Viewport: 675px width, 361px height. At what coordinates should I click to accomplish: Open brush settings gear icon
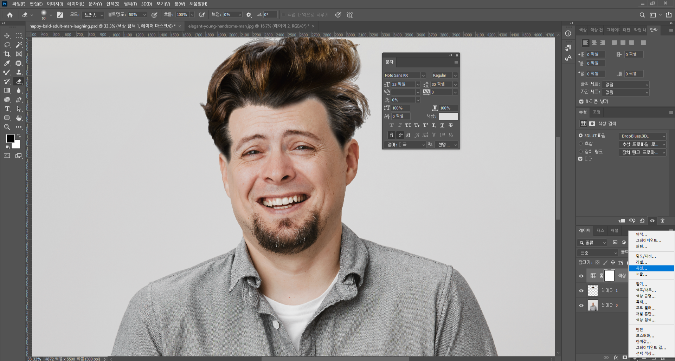tap(249, 15)
